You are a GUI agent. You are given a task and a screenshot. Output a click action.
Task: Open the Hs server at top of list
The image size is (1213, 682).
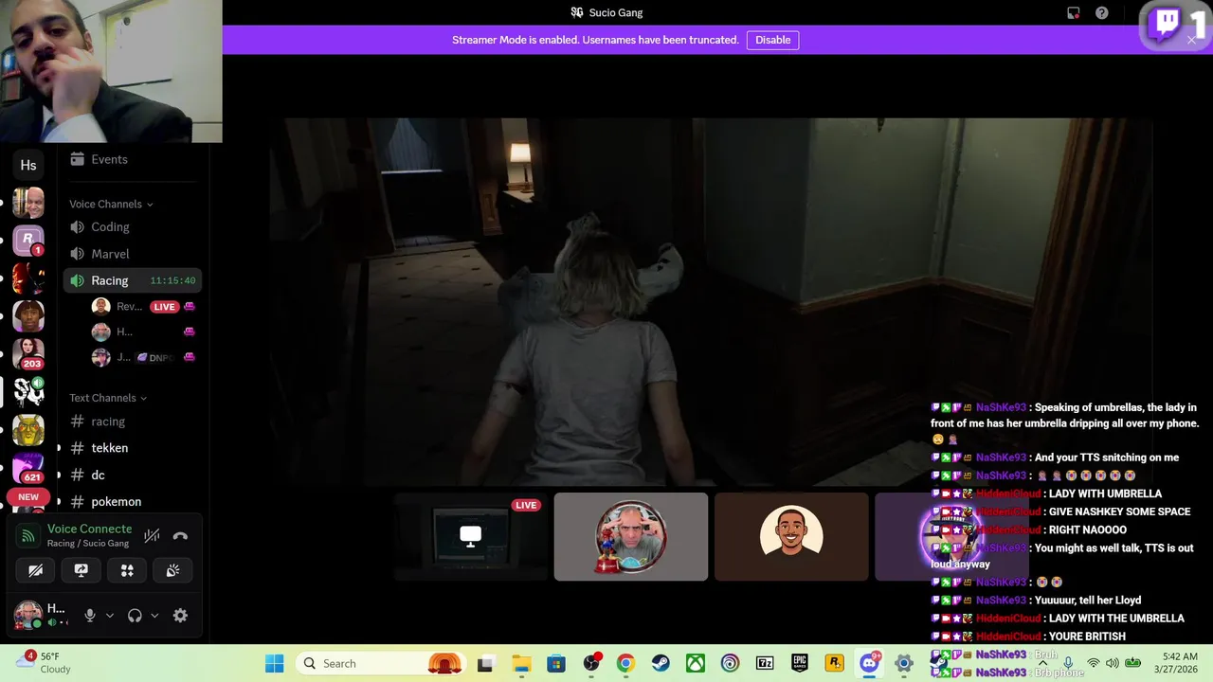[x=28, y=165]
